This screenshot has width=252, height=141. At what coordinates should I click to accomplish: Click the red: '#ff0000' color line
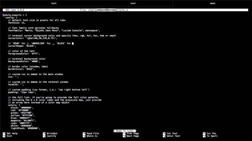click(21, 110)
